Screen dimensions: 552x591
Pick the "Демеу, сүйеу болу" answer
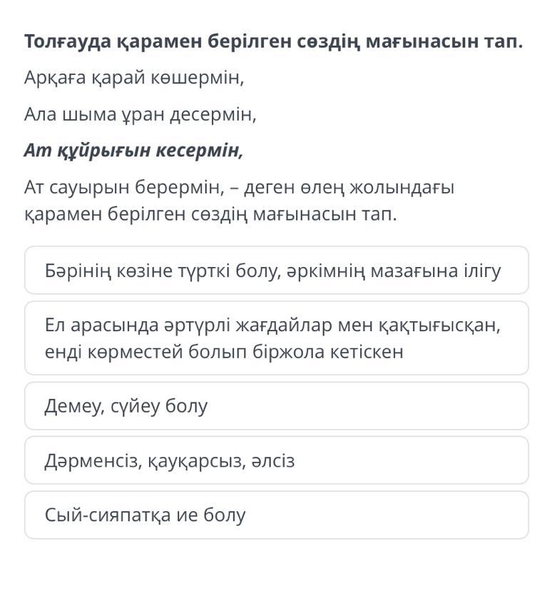click(276, 406)
